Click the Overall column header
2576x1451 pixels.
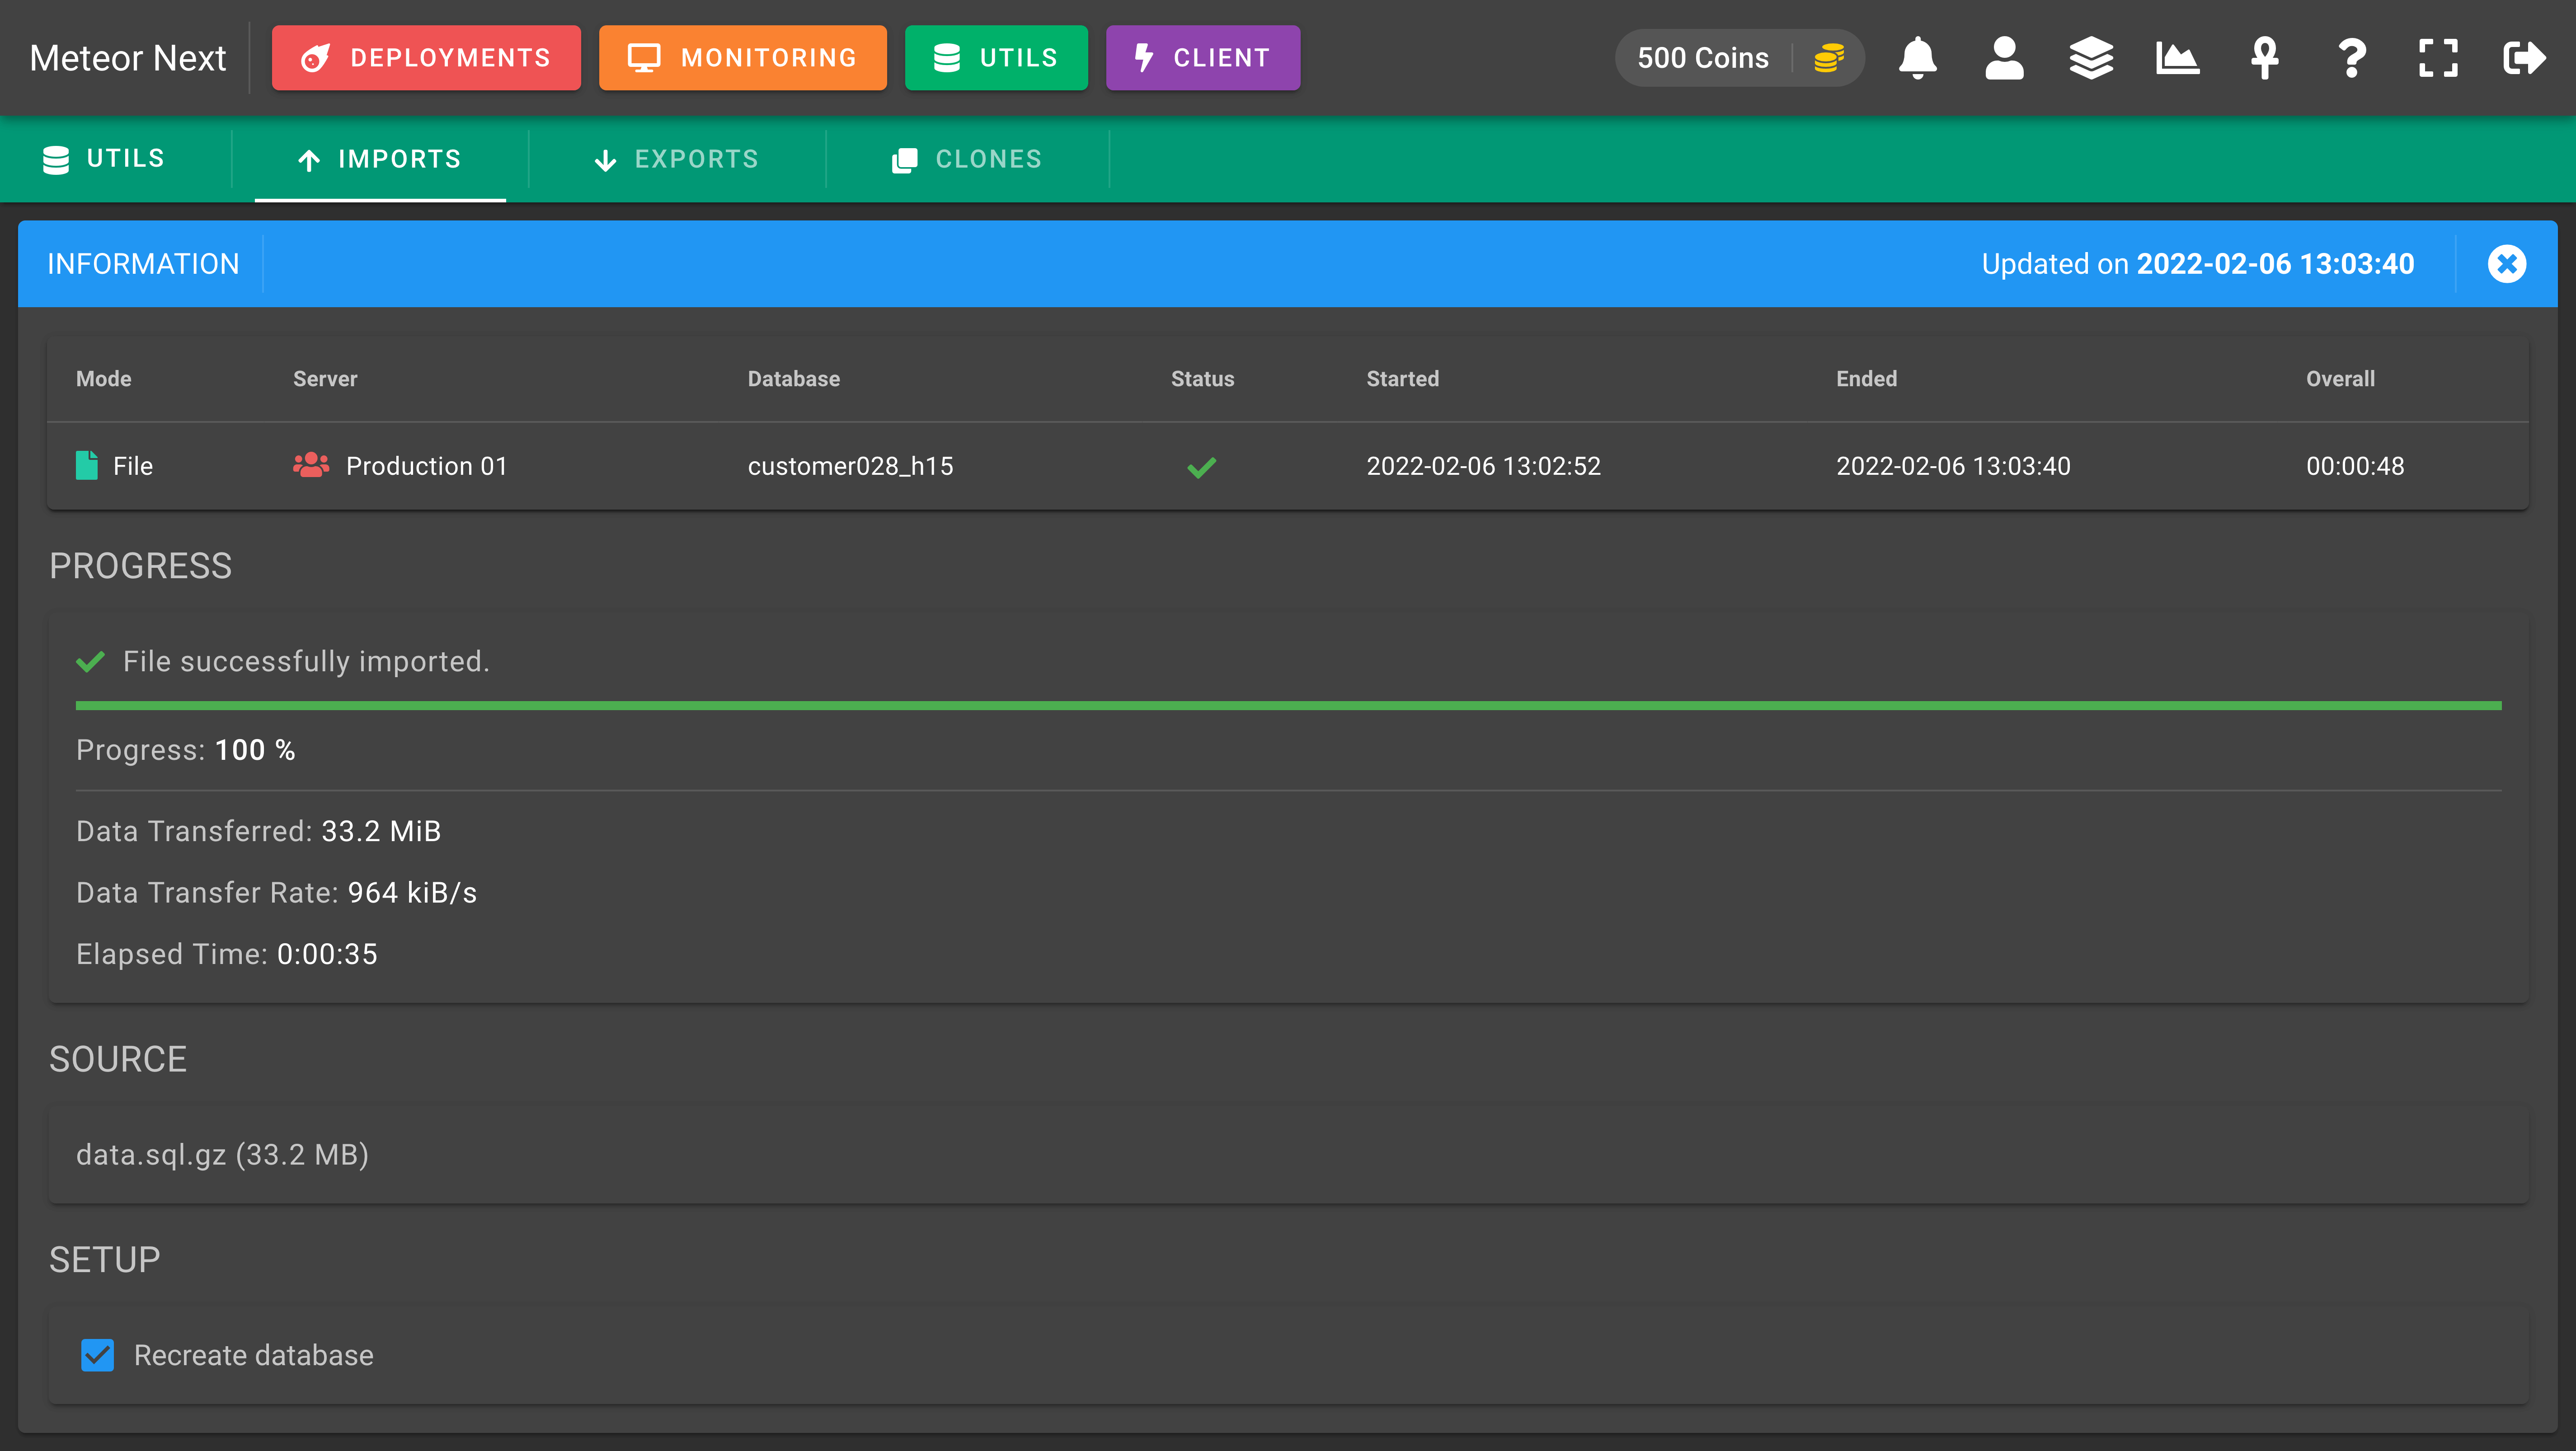pyautogui.click(x=2340, y=379)
